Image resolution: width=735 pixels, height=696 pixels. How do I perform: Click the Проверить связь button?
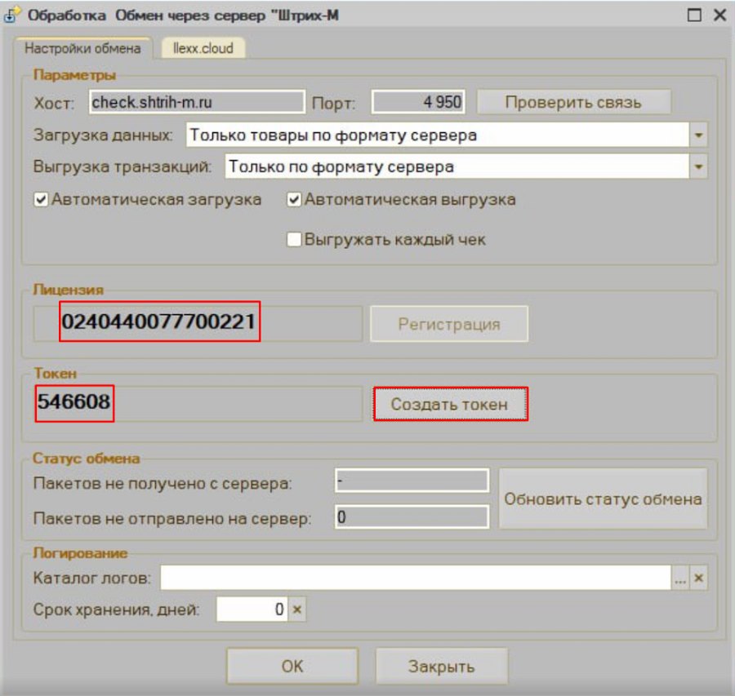573,102
